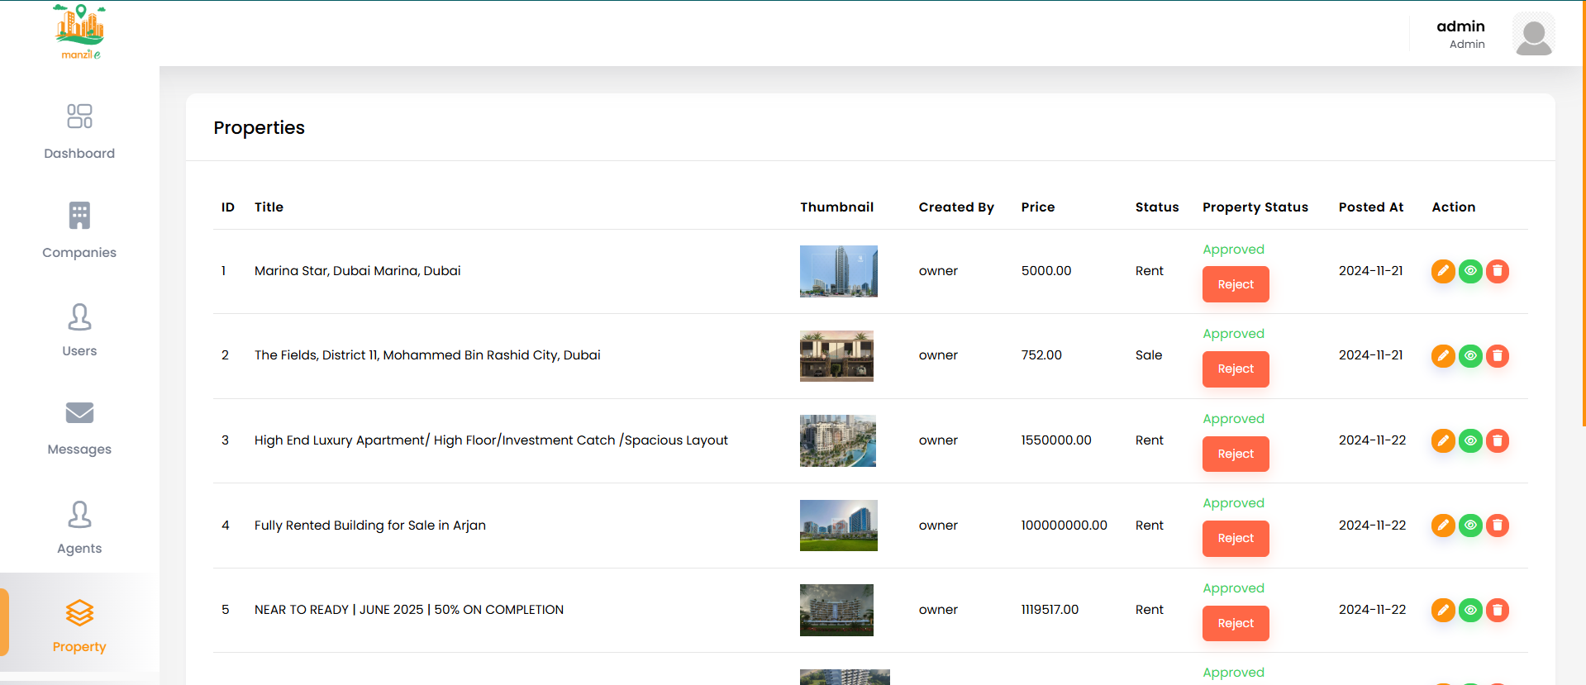
Task: Edit the Marina Star property with pencil icon
Action: tap(1443, 271)
